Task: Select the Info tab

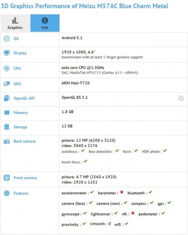Action: coord(45,23)
